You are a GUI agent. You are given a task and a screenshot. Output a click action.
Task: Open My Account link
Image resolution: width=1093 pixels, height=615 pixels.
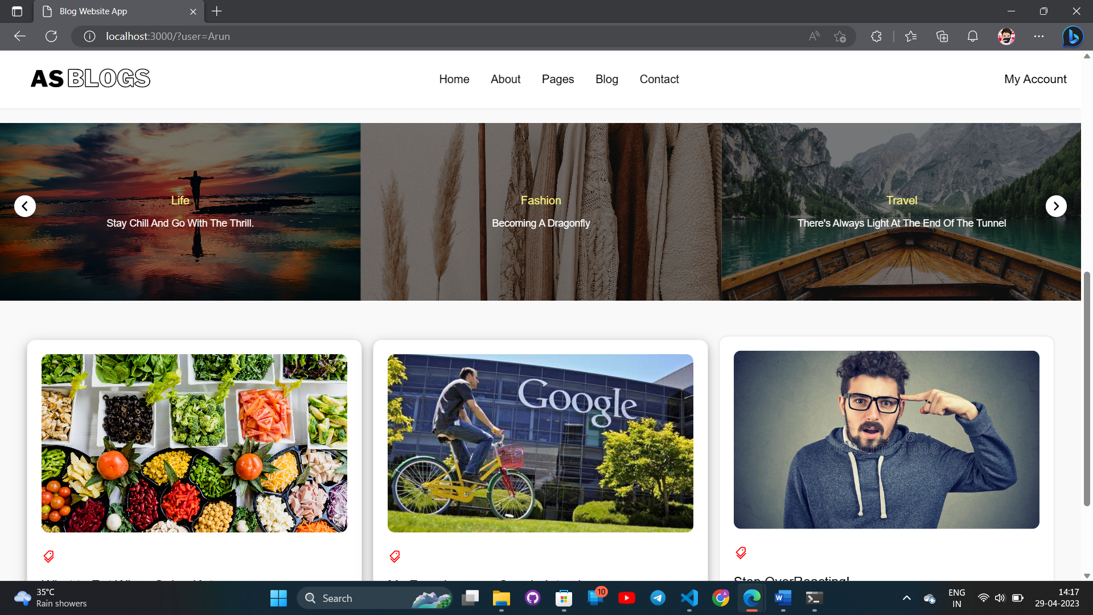click(1035, 79)
